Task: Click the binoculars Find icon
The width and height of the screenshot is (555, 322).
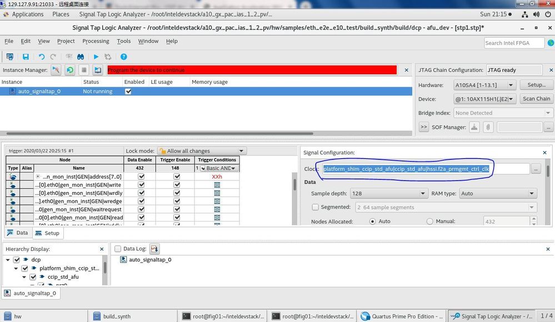Action: coord(81,57)
